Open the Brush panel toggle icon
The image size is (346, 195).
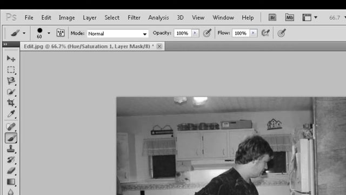click(x=61, y=33)
